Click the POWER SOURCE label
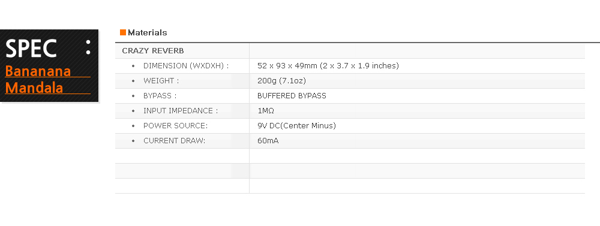The width and height of the screenshot is (600, 226). pos(175,125)
